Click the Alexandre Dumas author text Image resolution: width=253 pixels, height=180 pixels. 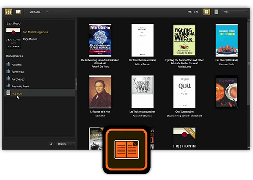tap(142, 116)
